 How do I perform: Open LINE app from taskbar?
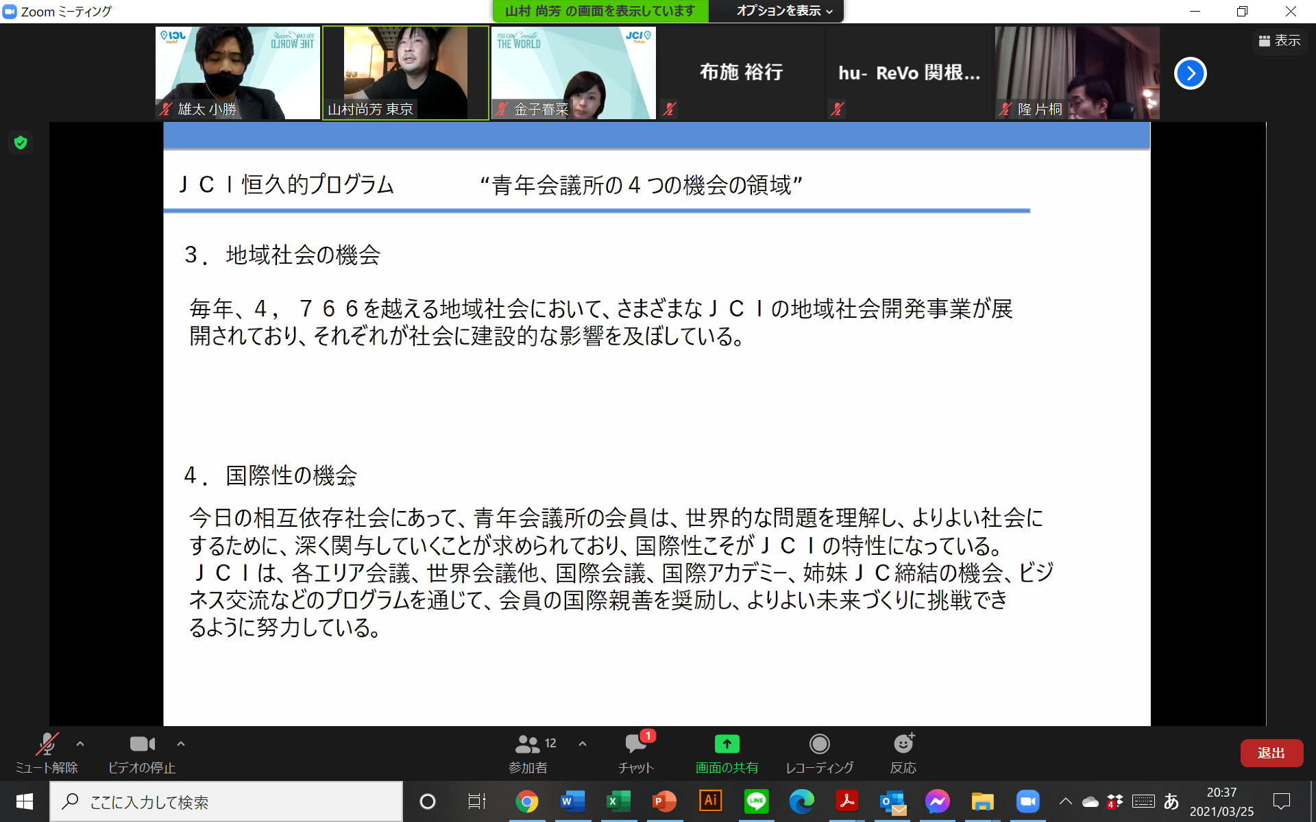coord(756,801)
